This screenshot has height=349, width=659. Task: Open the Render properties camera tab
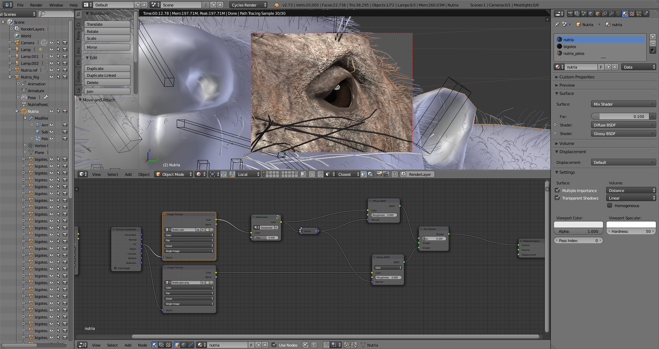tap(570, 14)
